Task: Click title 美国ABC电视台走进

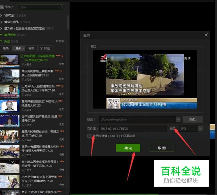Action: (x=40, y=134)
